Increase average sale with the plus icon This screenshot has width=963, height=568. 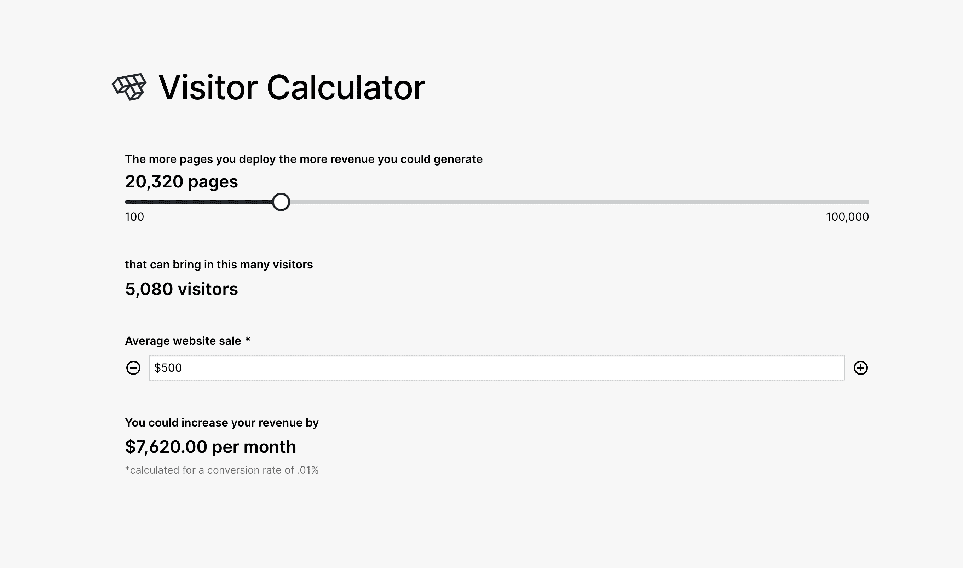861,368
